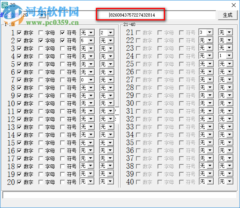Close the window with the X button
240x208 pixels.
(234, 5)
